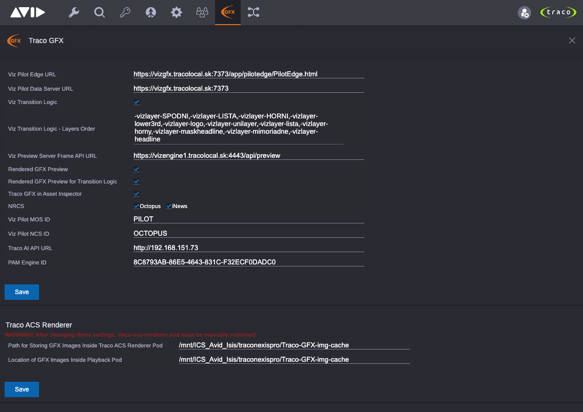Edit the Layers Order text area
The width and height of the screenshot is (583, 412).
coord(238,128)
